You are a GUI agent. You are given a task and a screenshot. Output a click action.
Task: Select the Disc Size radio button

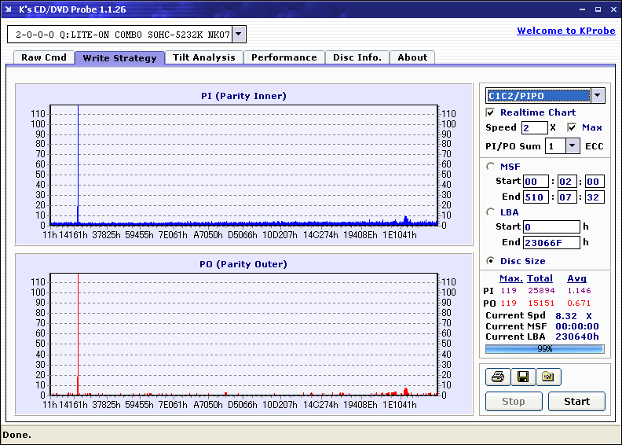click(x=490, y=261)
